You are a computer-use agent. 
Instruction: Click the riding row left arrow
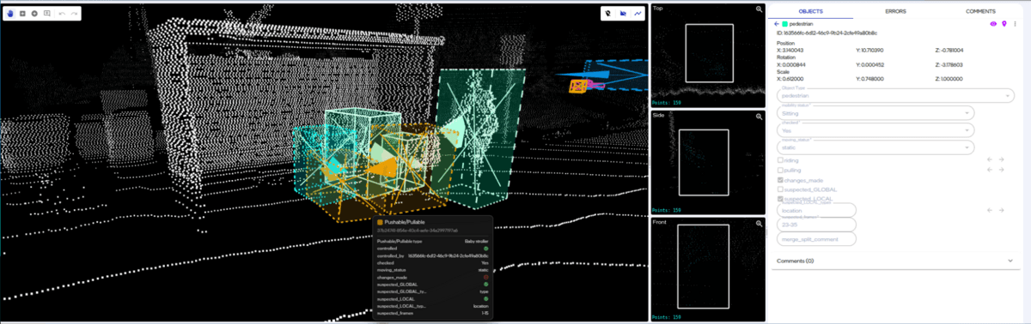pyautogui.click(x=990, y=159)
